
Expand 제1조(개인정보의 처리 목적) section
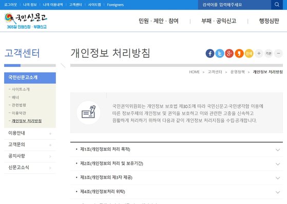click(x=177, y=149)
